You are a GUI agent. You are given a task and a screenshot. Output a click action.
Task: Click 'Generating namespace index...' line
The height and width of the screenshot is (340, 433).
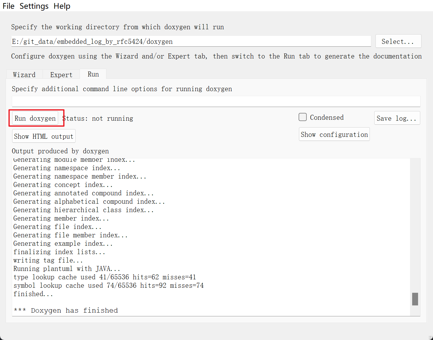point(67,168)
